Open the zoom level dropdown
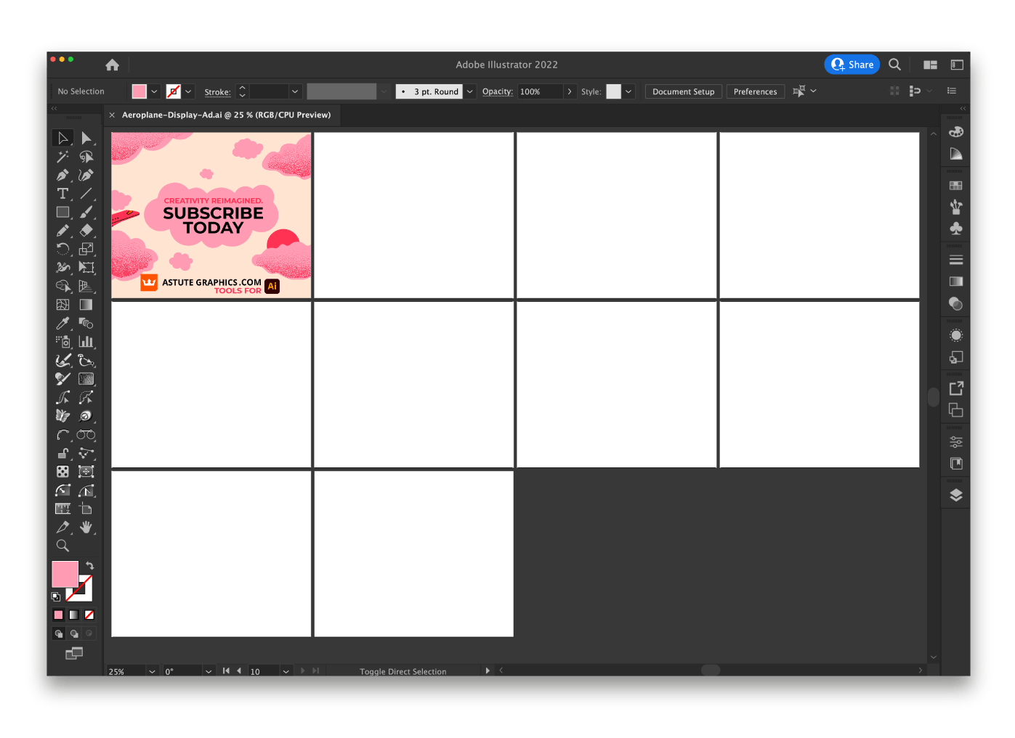 tap(152, 671)
